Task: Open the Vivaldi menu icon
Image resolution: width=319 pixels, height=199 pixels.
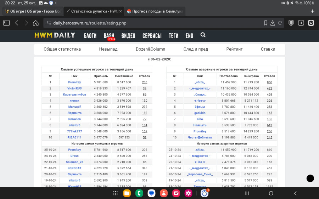Action: (x=311, y=23)
